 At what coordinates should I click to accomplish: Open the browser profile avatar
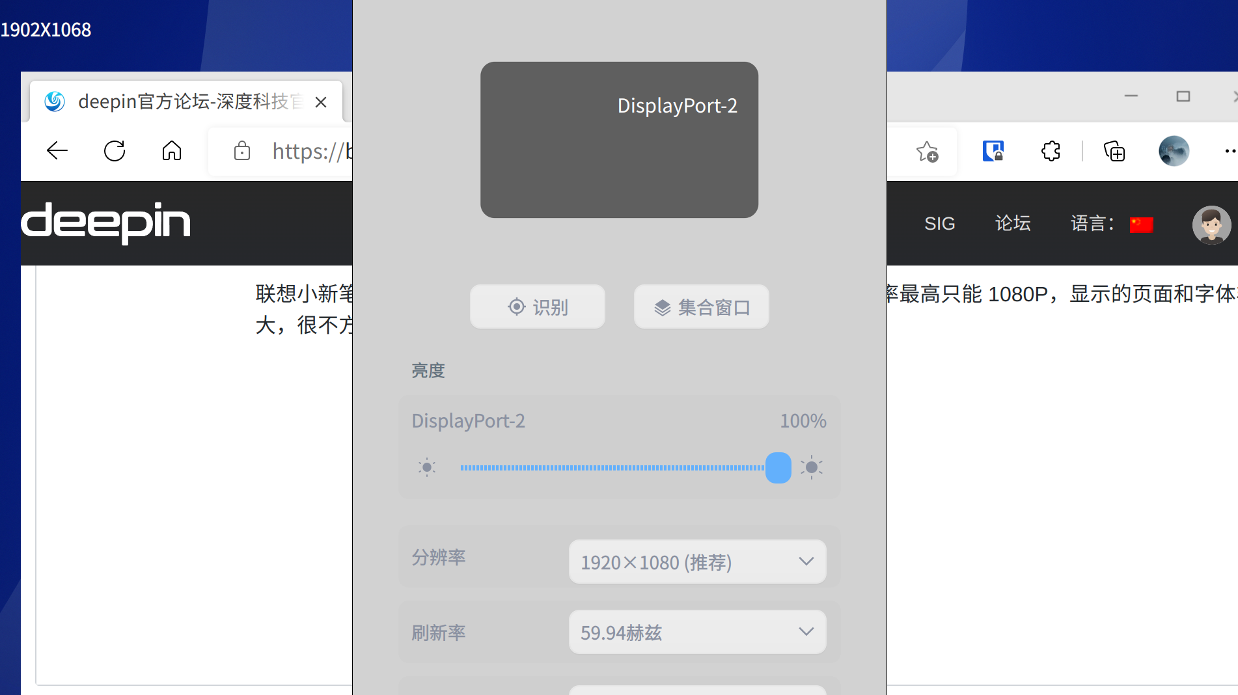[x=1174, y=151]
